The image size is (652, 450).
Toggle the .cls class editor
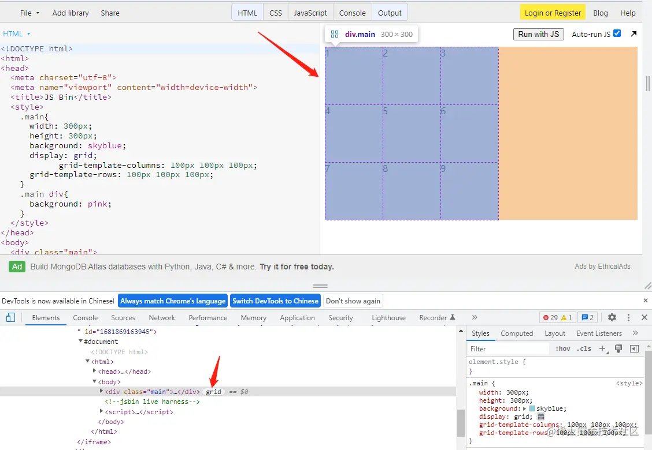584,348
